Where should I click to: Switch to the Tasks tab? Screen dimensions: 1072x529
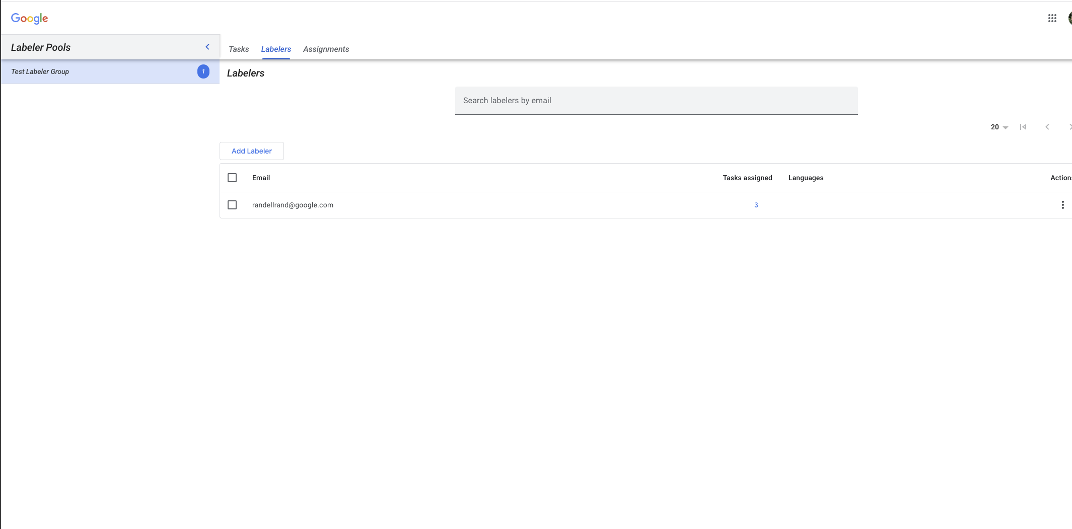coord(239,49)
